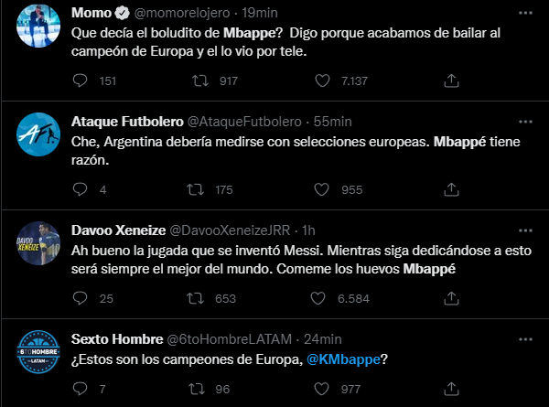Like the Ataque Futbolero tweet
549x407 pixels.
pos(321,190)
